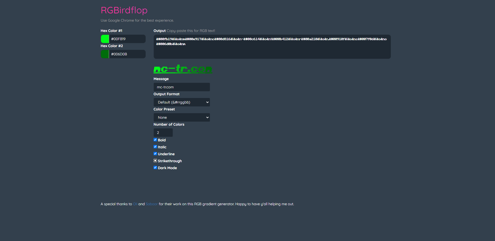Open the Color Preset dropdown
The height and width of the screenshot is (241, 495).
(182, 117)
